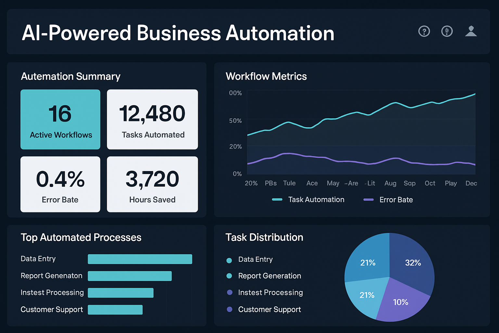Viewport: 499px width, 333px height.
Task: Click the Data Entry progress bar
Action: click(x=140, y=259)
